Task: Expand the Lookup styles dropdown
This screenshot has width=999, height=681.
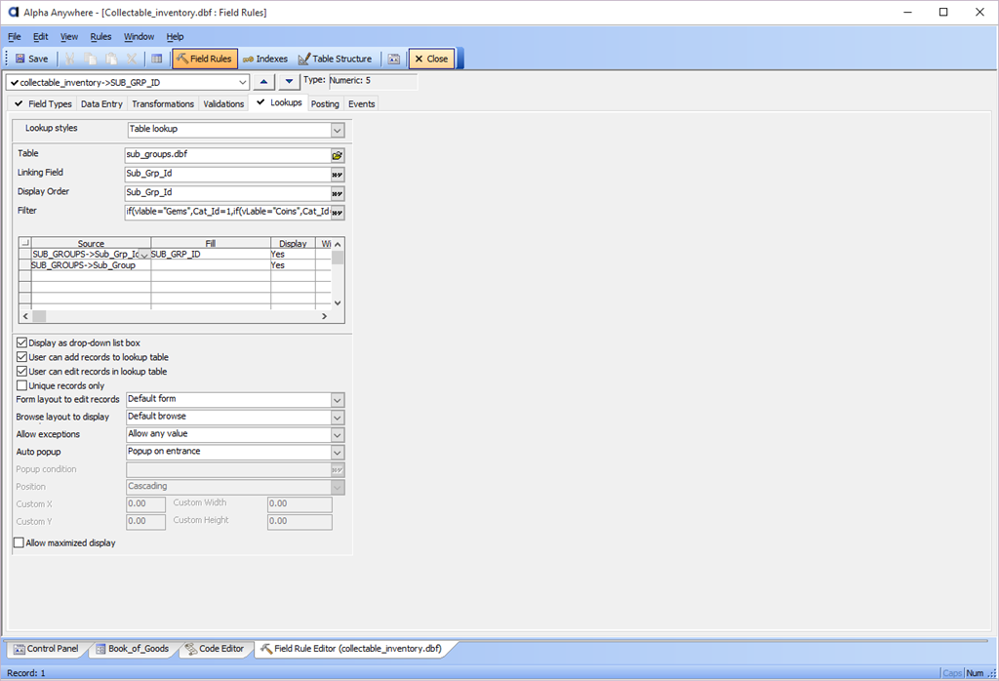Action: 338,129
